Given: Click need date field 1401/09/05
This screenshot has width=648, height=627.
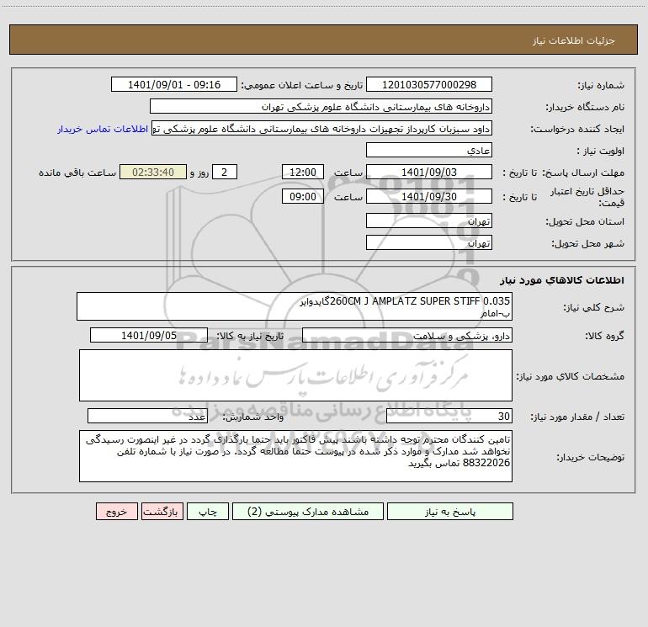Looking at the screenshot, I should pyautogui.click(x=149, y=335).
